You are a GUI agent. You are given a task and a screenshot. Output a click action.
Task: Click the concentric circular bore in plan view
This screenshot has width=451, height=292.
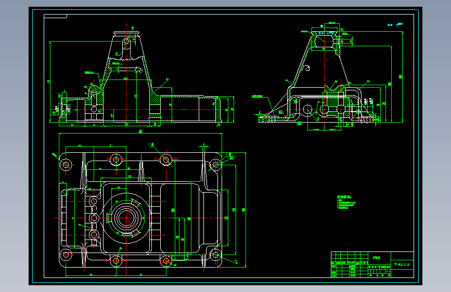(x=126, y=218)
